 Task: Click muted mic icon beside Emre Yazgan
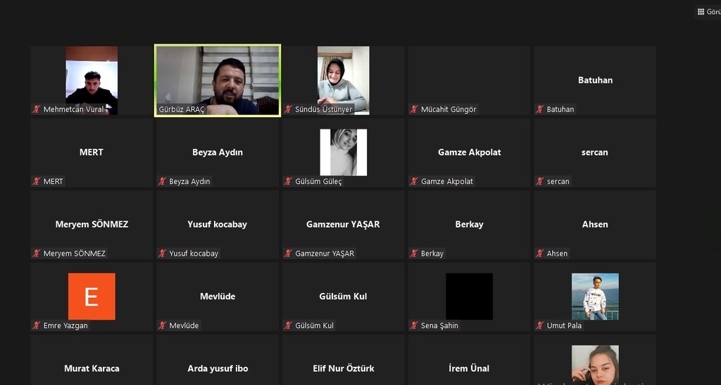[37, 325]
